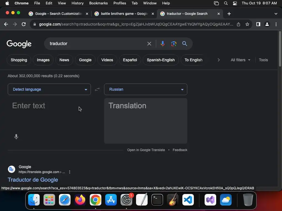The height and width of the screenshot is (211, 282).
Task: Open the Profiles menu
Action: point(120,3)
